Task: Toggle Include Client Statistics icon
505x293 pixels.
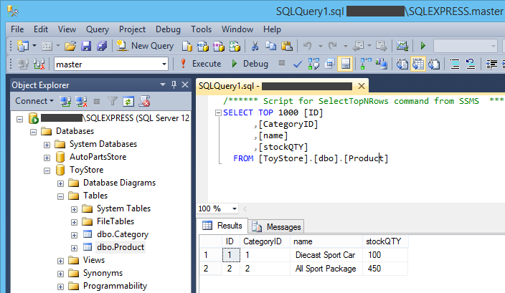Action: point(382,64)
